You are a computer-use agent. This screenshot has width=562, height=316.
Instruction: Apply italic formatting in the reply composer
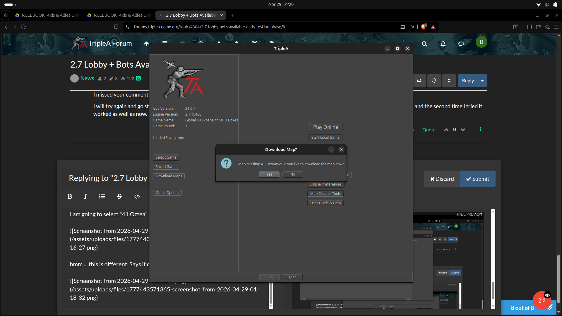pyautogui.click(x=85, y=196)
